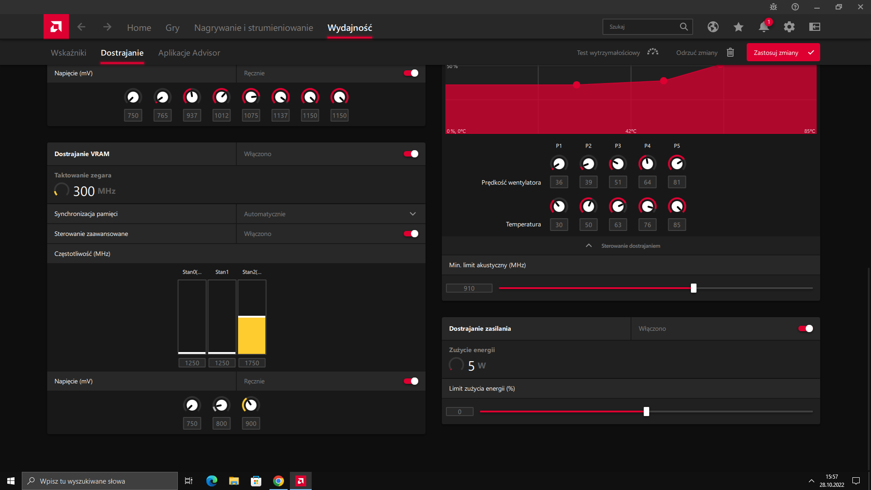Viewport: 871px width, 490px height.
Task: Switch to the Wskaźniki tab
Action: click(x=69, y=53)
